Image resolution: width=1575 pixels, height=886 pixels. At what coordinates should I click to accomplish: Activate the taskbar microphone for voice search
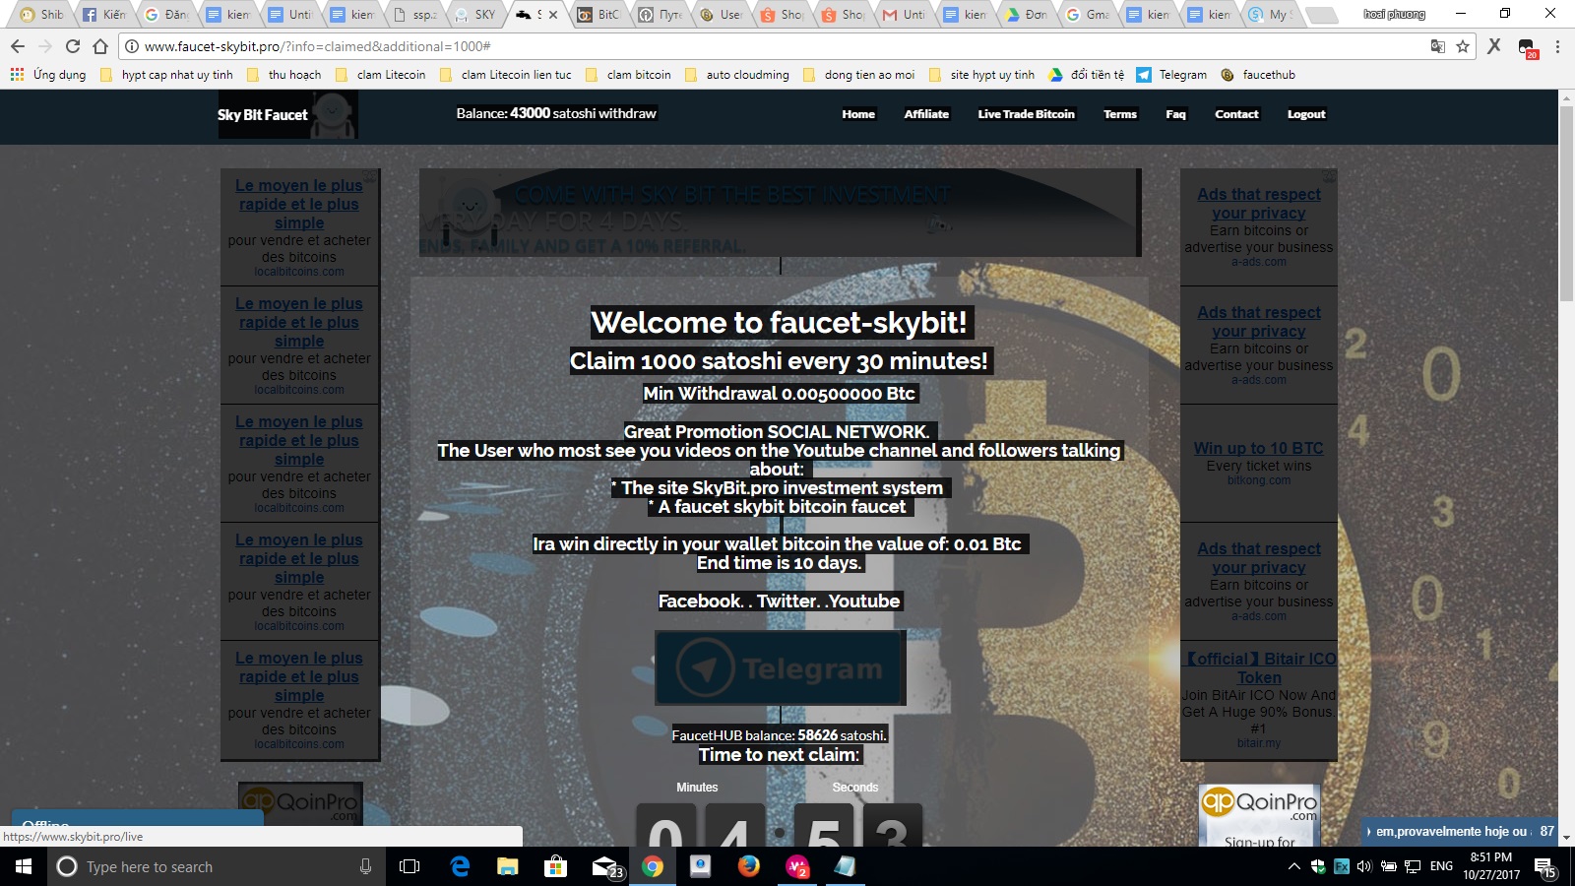pyautogui.click(x=365, y=866)
